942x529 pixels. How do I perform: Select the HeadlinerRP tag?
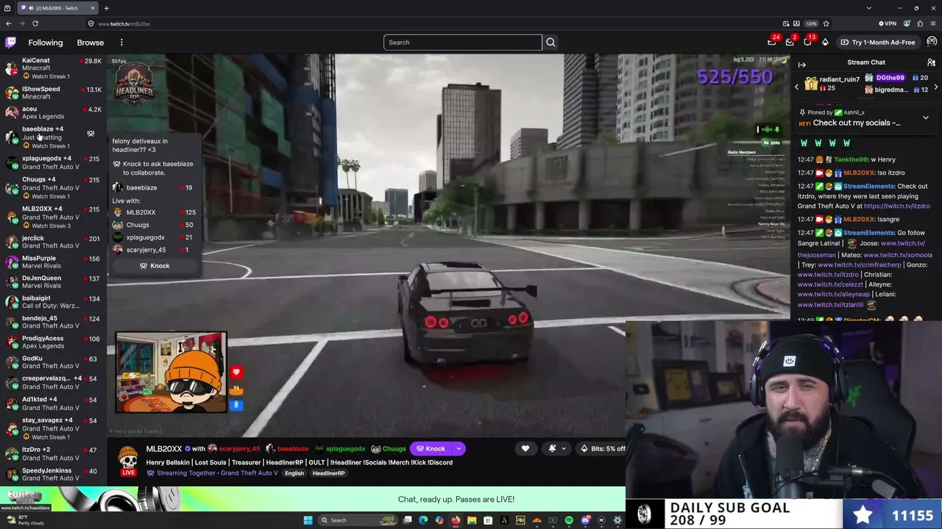tap(328, 473)
